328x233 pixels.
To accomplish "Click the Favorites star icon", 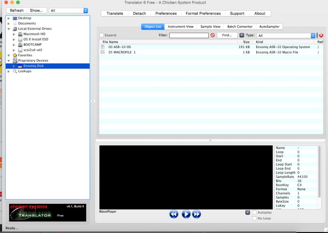I will point(15,55).
